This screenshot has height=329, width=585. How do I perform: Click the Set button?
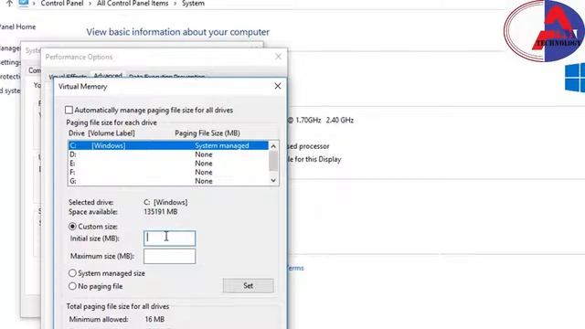pyautogui.click(x=248, y=286)
